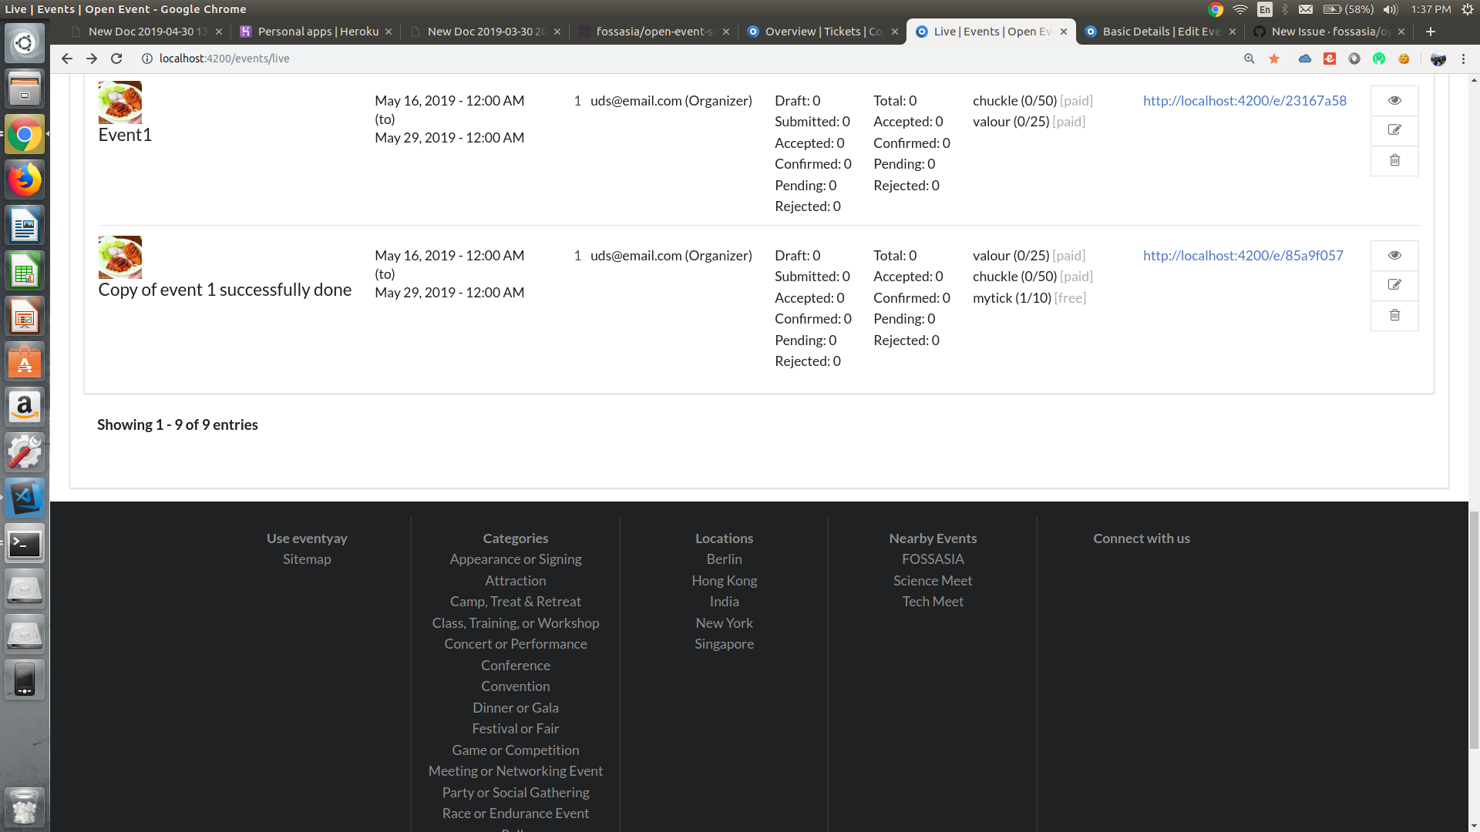
Task: Click the address bar showing localhost:4200/events/live
Action: pyautogui.click(x=686, y=59)
